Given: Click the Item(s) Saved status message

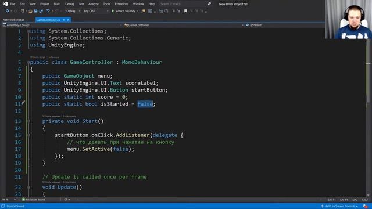Looking at the screenshot, I should (x=16, y=206).
